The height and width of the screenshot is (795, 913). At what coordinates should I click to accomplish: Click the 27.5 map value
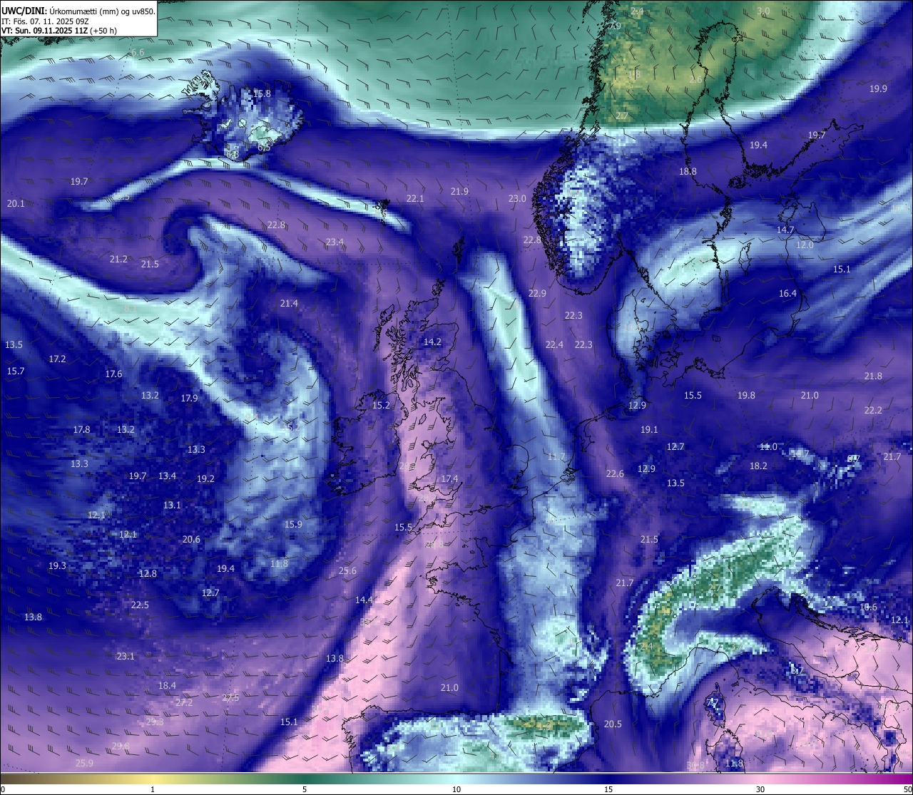pyautogui.click(x=230, y=697)
